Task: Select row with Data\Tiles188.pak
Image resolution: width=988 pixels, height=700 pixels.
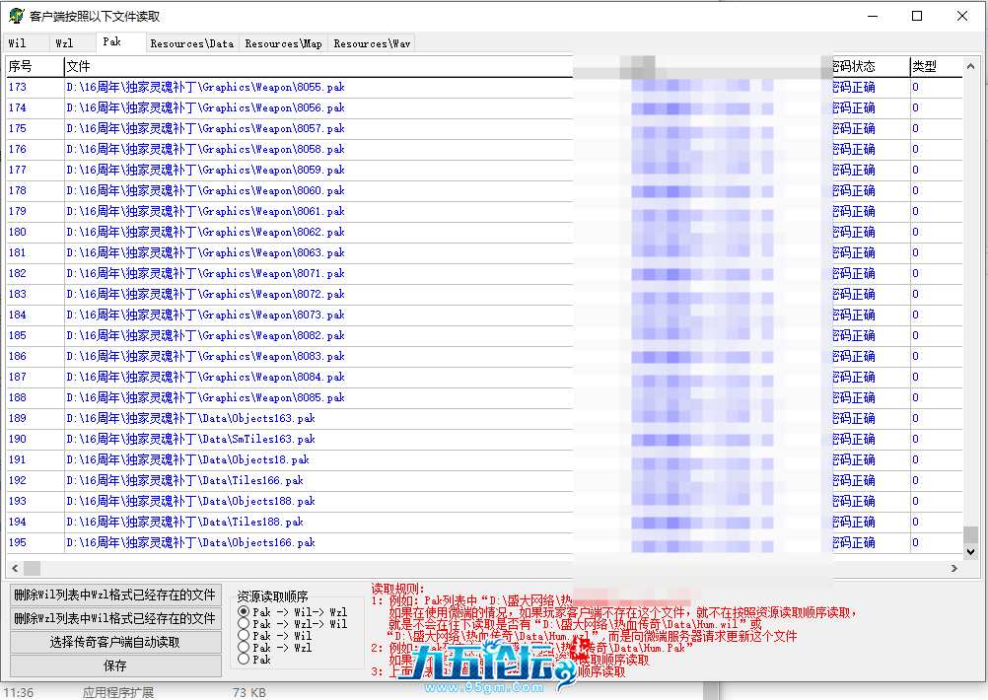Action: pyautogui.click(x=484, y=522)
